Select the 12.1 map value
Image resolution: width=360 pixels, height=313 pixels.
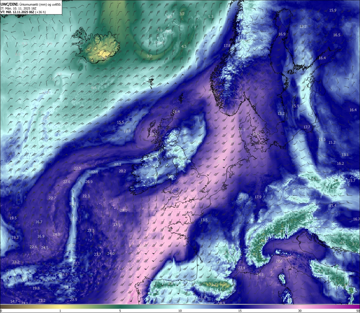[x=94, y=172]
